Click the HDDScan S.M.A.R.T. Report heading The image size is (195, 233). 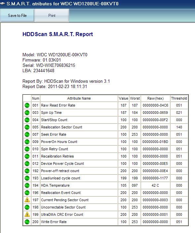58,34
